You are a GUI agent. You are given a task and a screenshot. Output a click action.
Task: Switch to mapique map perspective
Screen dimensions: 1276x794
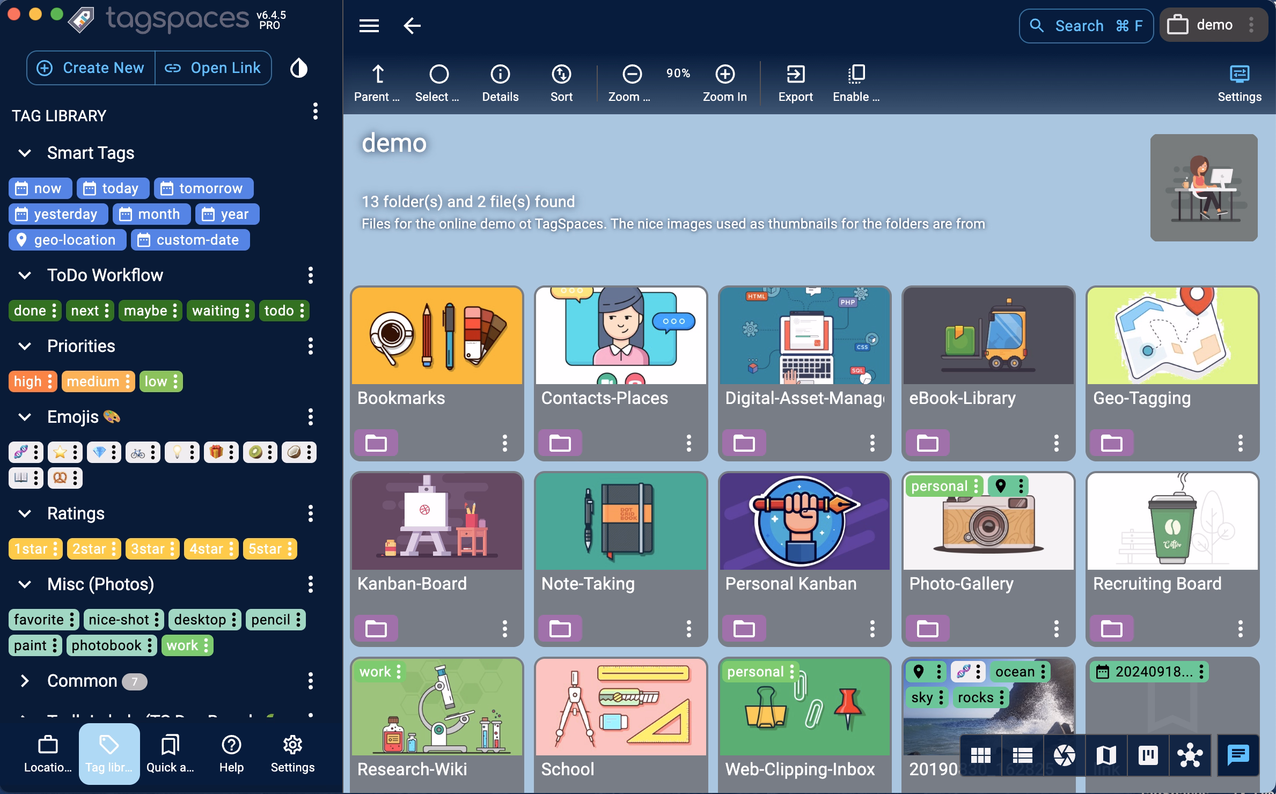[1106, 755]
